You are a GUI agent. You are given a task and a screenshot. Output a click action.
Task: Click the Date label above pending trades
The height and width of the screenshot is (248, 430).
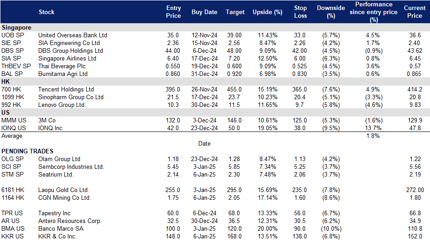(204, 143)
